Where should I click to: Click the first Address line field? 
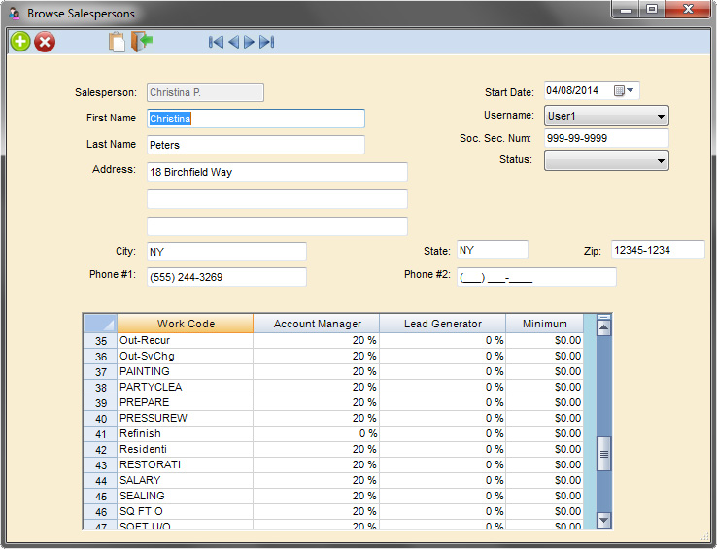tap(277, 172)
